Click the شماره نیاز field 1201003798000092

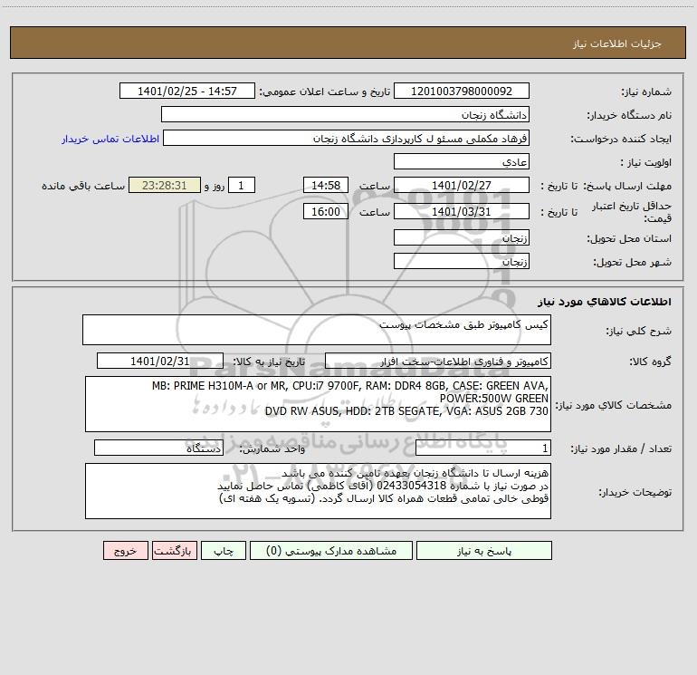(x=462, y=92)
